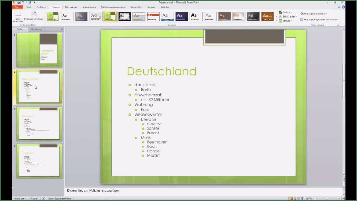The height and width of the screenshot is (201, 357).
Task: Click the 107 % zoom level button
Action: 309,199
